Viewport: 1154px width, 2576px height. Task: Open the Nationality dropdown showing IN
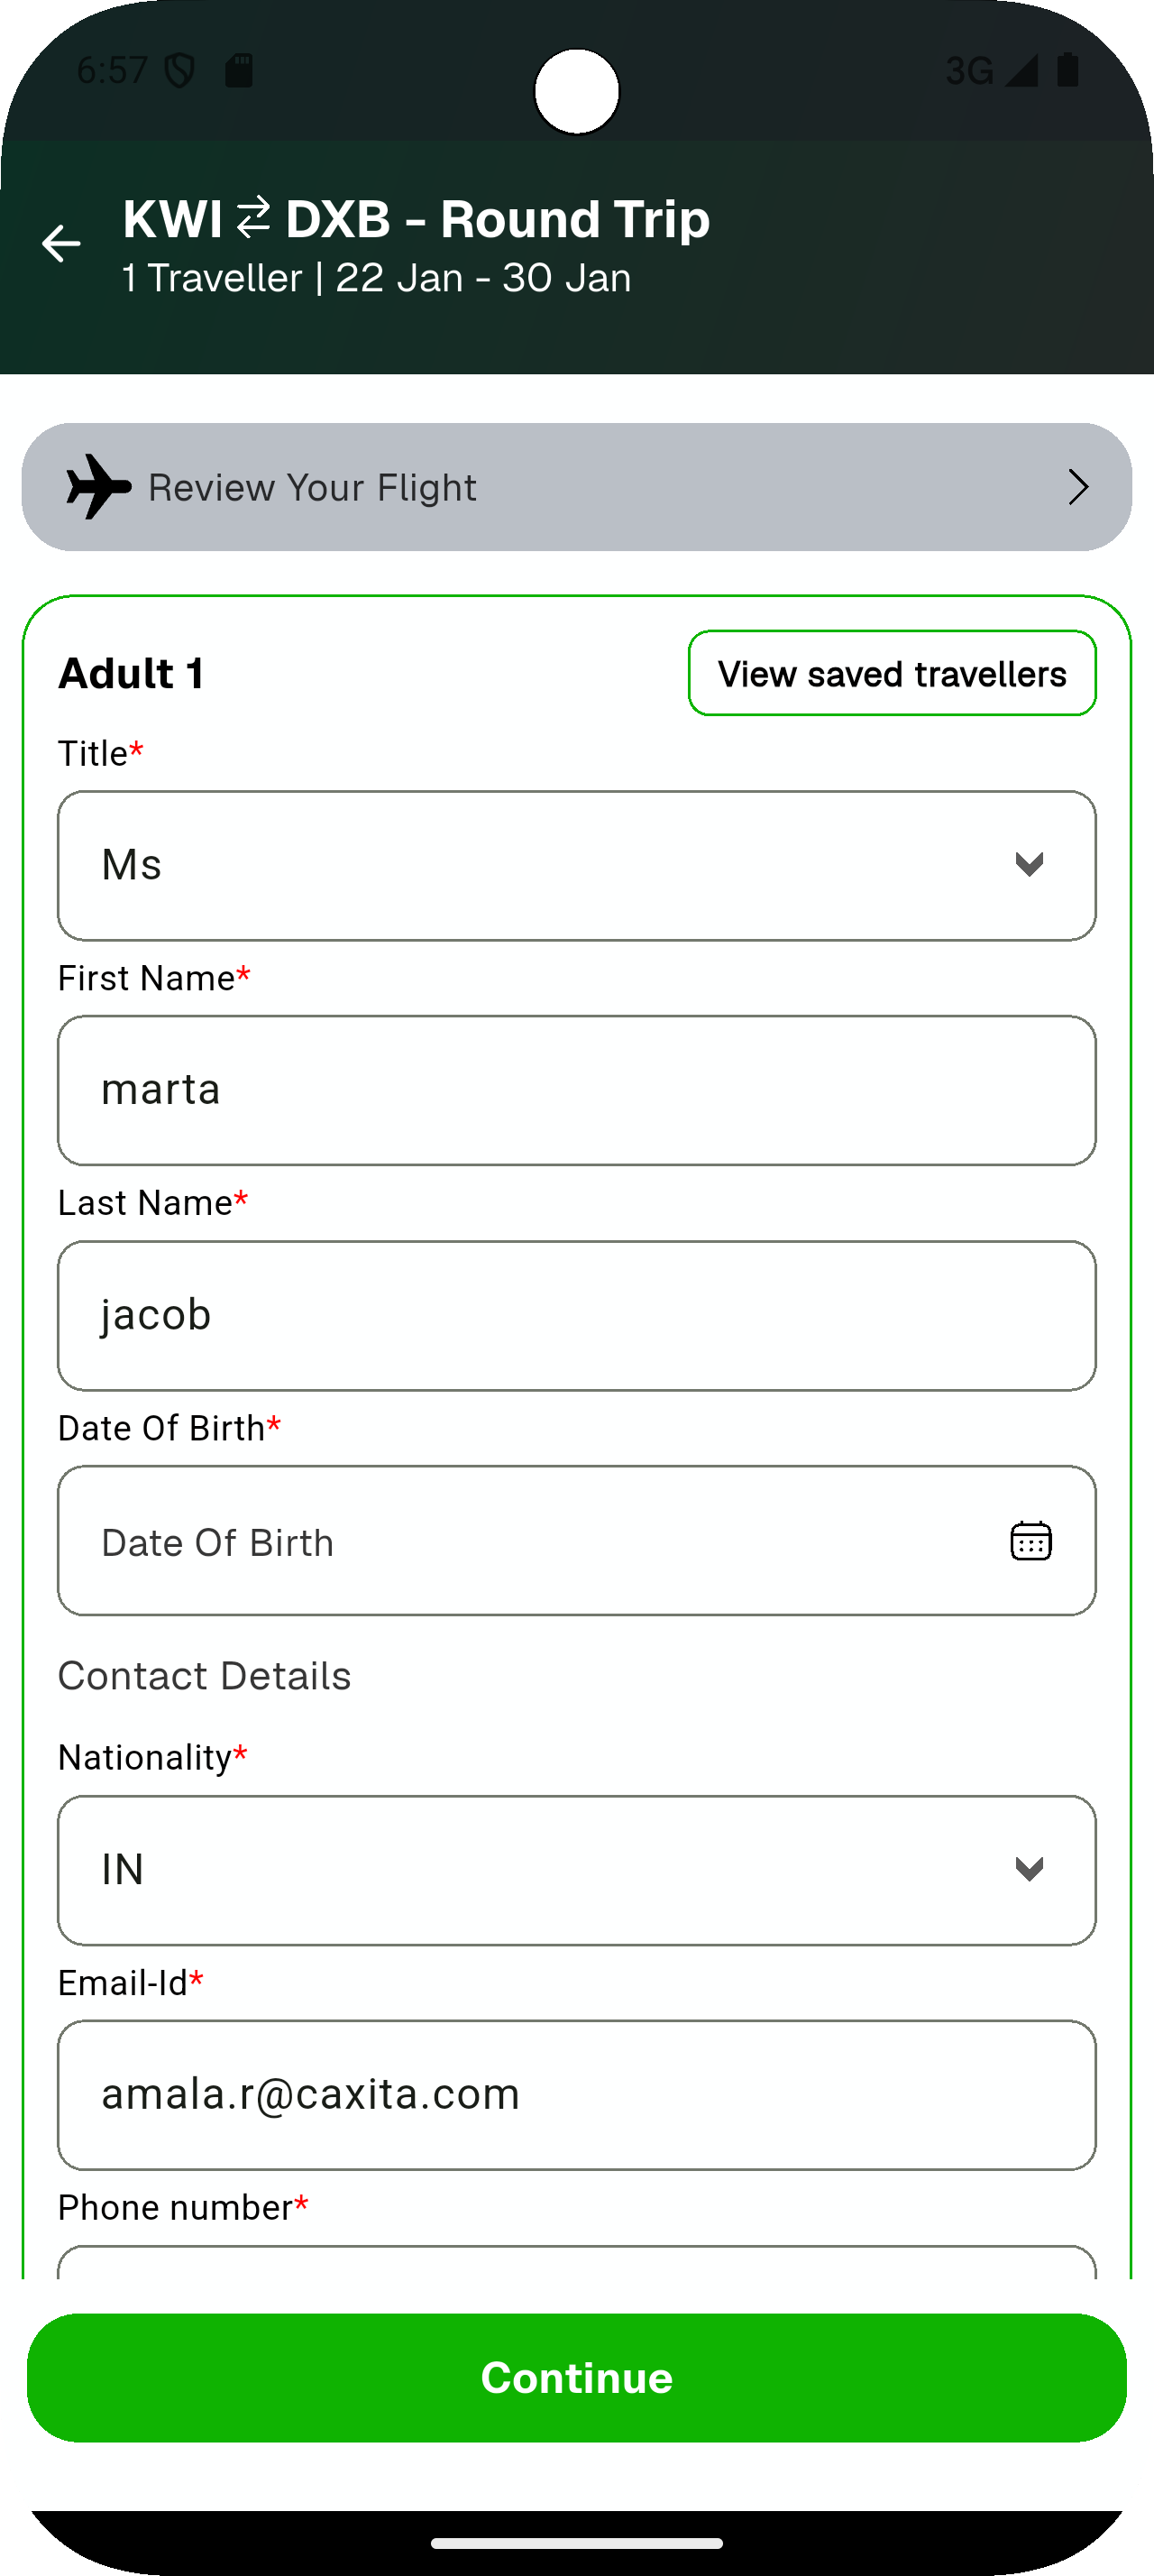click(x=576, y=1870)
